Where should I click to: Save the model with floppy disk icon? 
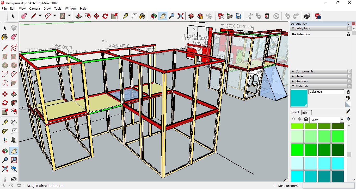pos(238,16)
